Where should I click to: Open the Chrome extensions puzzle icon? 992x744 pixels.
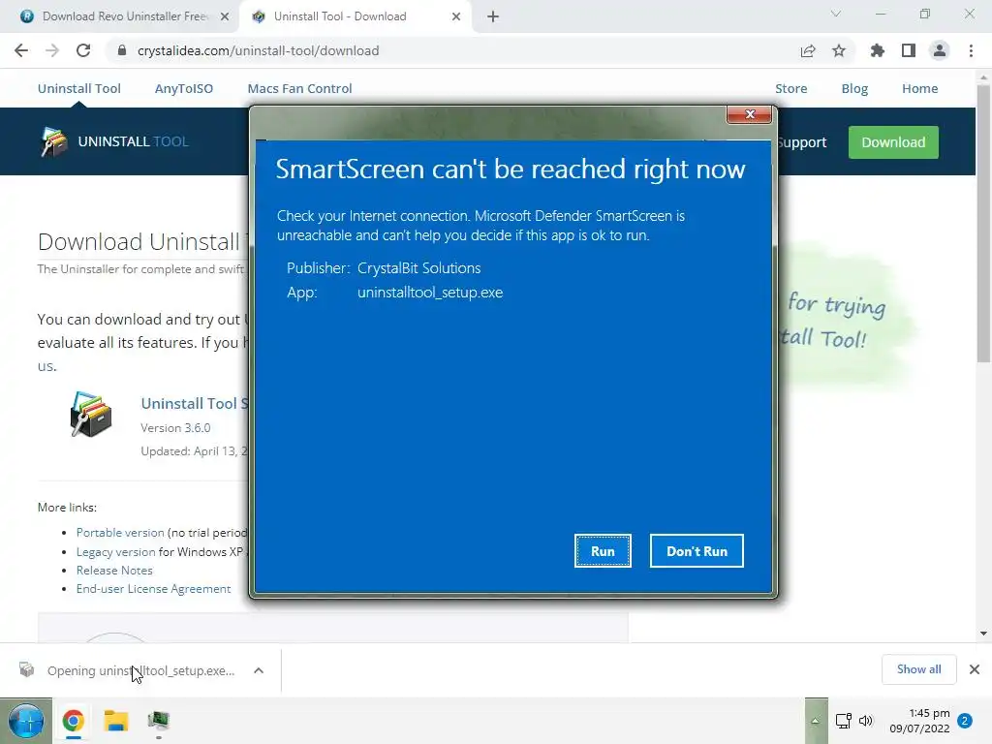click(878, 50)
